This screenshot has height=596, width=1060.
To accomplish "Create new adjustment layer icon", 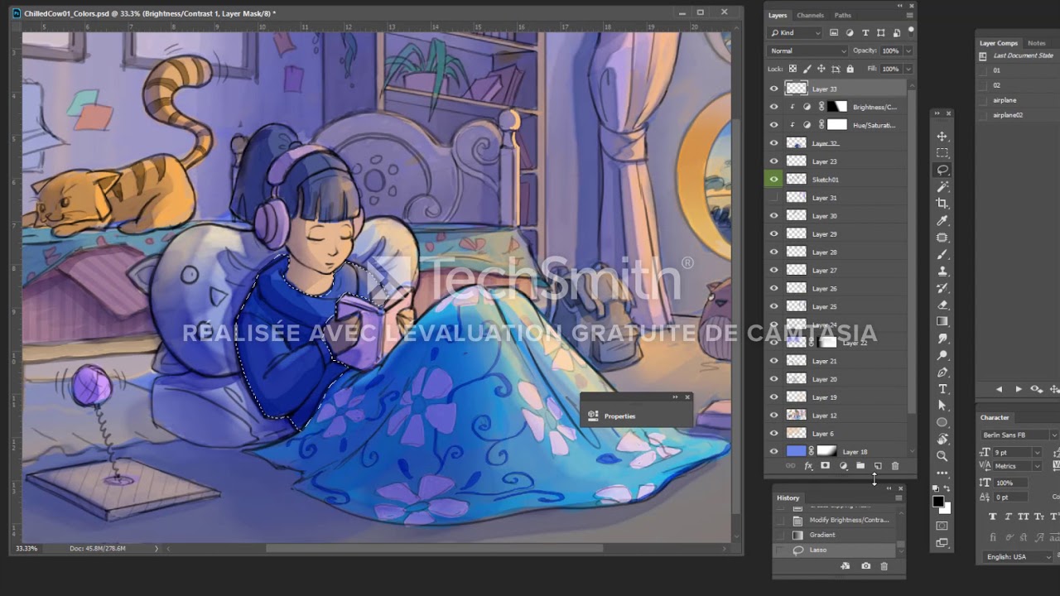I will pos(843,466).
